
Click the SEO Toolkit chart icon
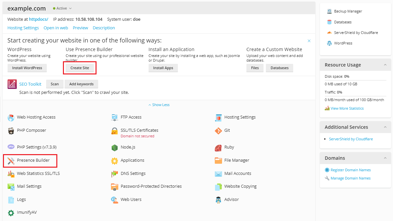pos(12,84)
